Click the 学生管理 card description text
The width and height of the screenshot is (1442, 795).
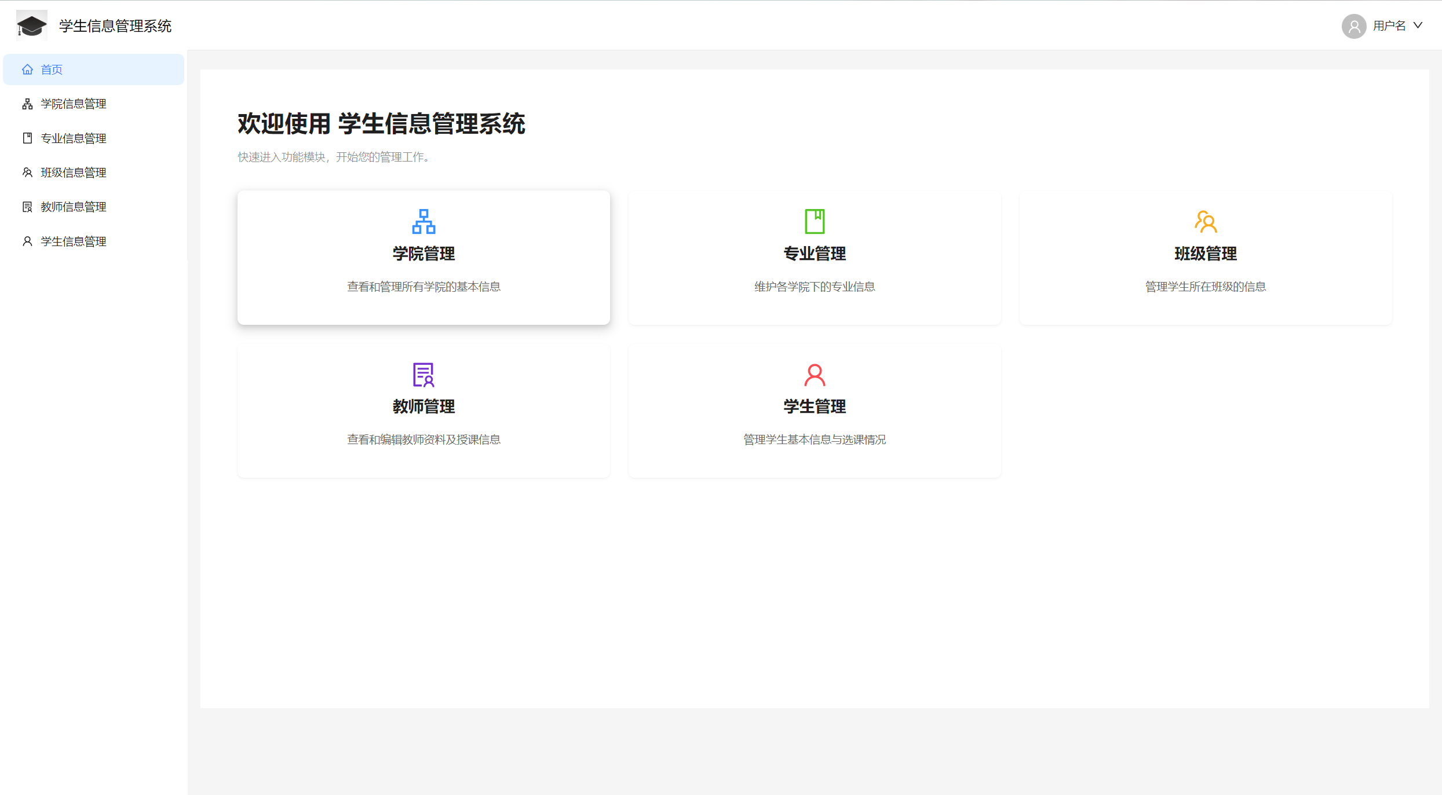pyautogui.click(x=815, y=439)
